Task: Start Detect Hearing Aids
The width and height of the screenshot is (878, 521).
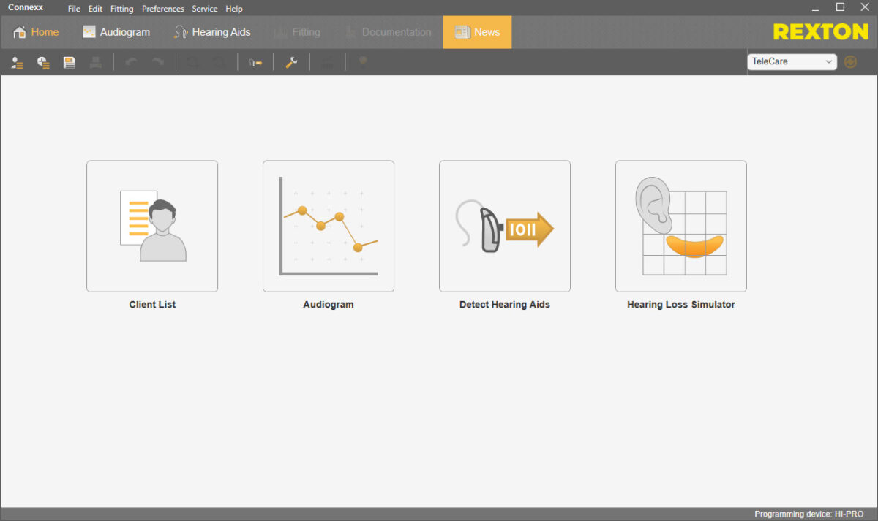Action: coord(504,226)
